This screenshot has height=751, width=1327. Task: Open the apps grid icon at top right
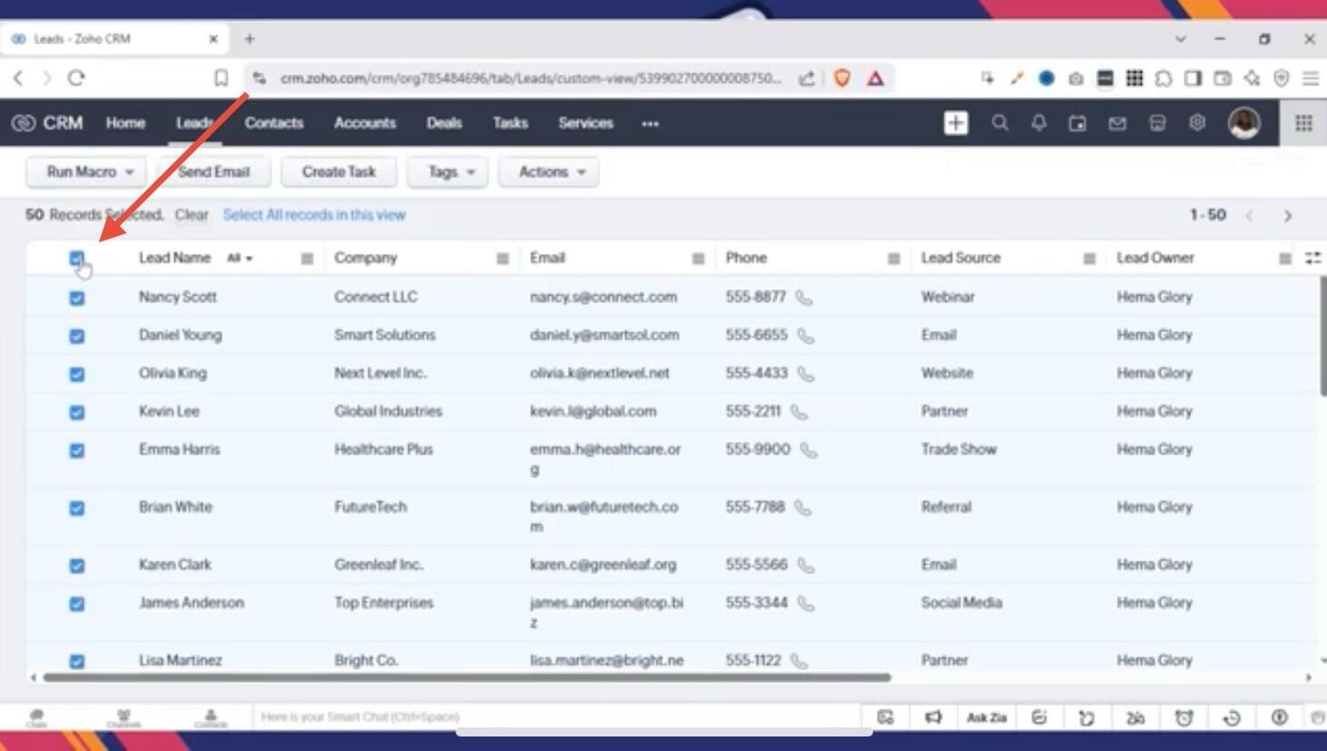[1303, 122]
